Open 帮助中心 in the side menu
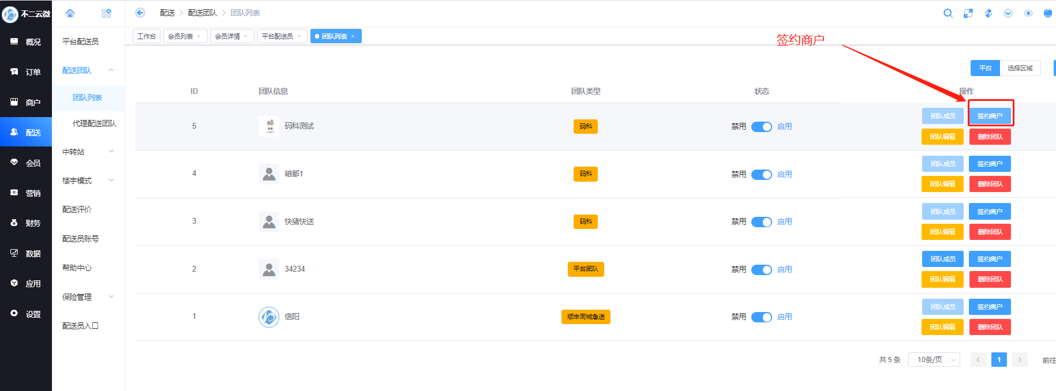Image resolution: width=1056 pixels, height=391 pixels. [x=77, y=268]
